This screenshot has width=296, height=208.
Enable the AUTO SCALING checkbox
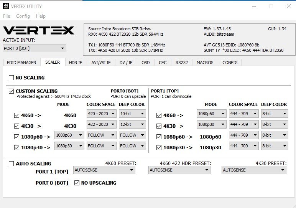(x=11, y=164)
